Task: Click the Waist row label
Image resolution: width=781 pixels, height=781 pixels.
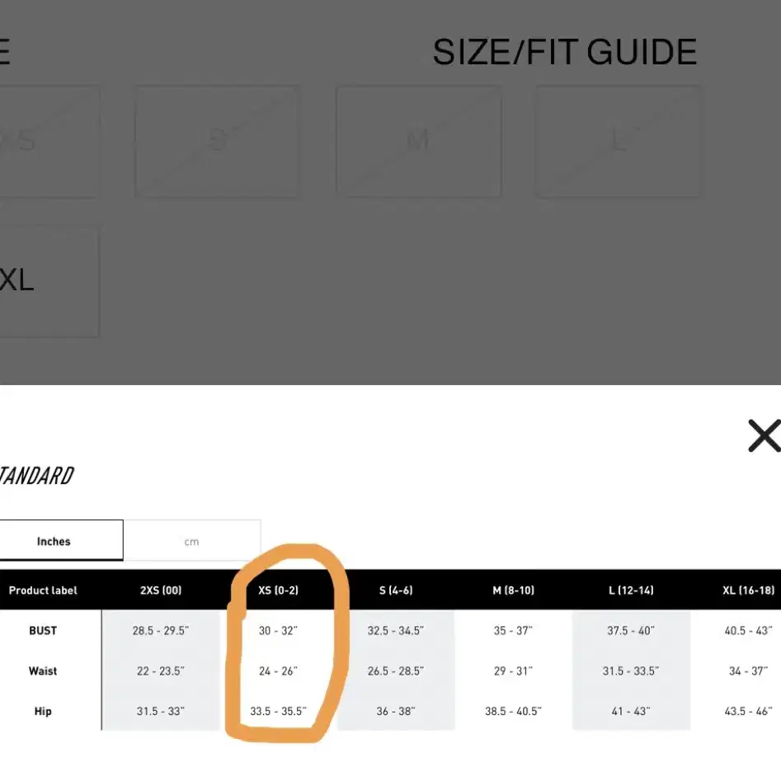Action: pos(43,671)
